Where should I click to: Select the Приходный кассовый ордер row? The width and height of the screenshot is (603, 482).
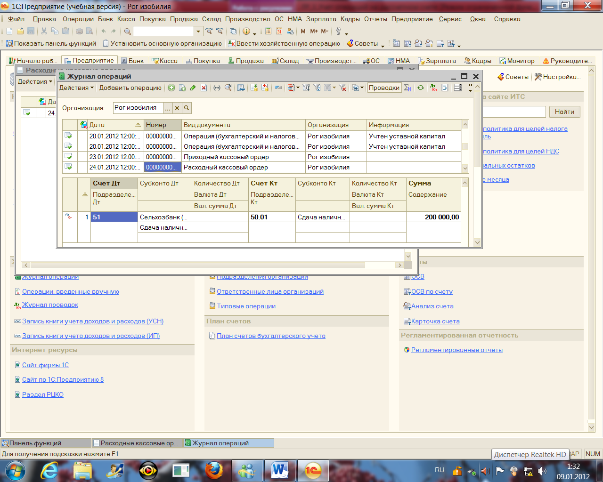[x=262, y=157]
